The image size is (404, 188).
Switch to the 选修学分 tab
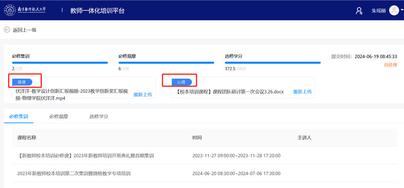tap(99, 116)
